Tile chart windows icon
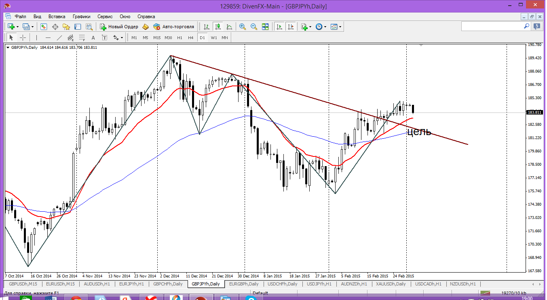The height and width of the screenshot is (300, 547). [265, 27]
